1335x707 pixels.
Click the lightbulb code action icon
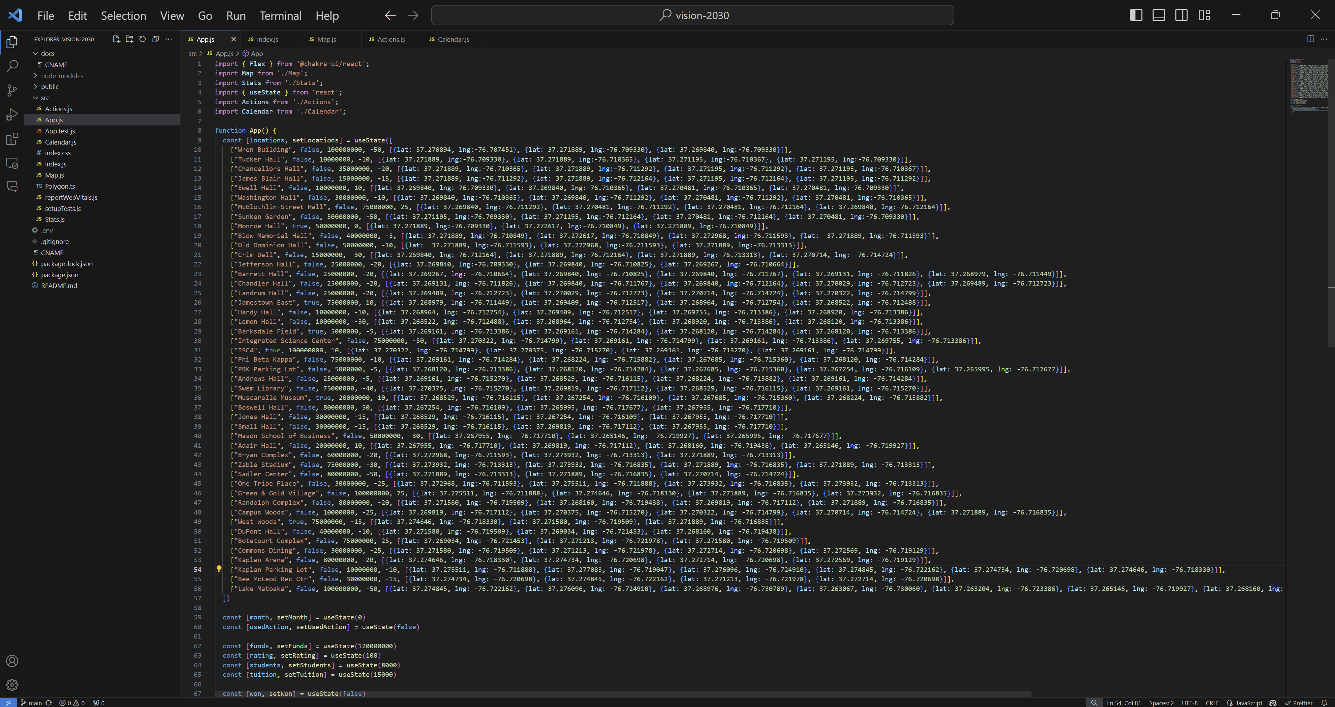point(219,569)
